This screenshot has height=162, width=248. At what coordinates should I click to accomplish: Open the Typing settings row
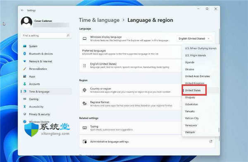click(x=131, y=128)
